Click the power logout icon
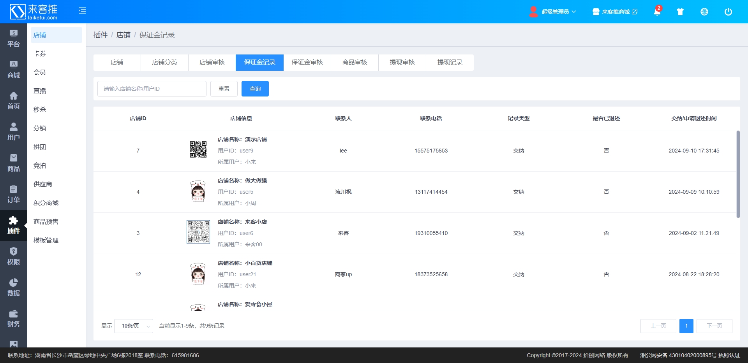 click(x=728, y=12)
